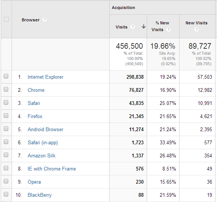Screen dimensions: 217x202
Task: Open help icon beside Visits column header
Action: tap(132, 27)
